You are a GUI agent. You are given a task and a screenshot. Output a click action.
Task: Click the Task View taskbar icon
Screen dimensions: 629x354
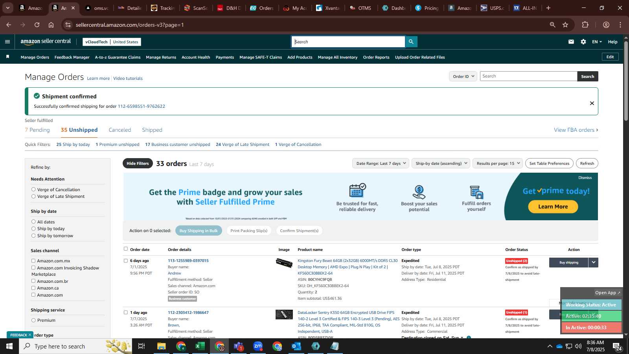click(x=142, y=346)
